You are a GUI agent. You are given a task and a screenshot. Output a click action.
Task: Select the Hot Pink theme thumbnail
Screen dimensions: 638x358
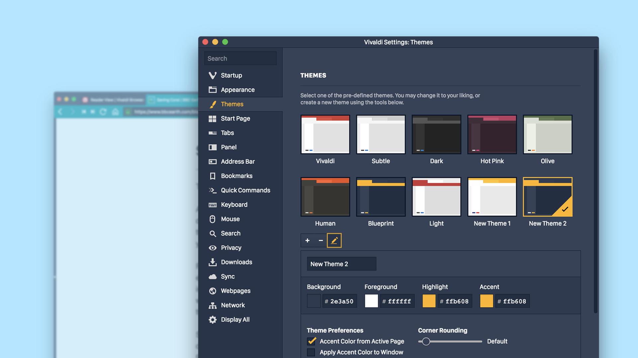(x=492, y=134)
